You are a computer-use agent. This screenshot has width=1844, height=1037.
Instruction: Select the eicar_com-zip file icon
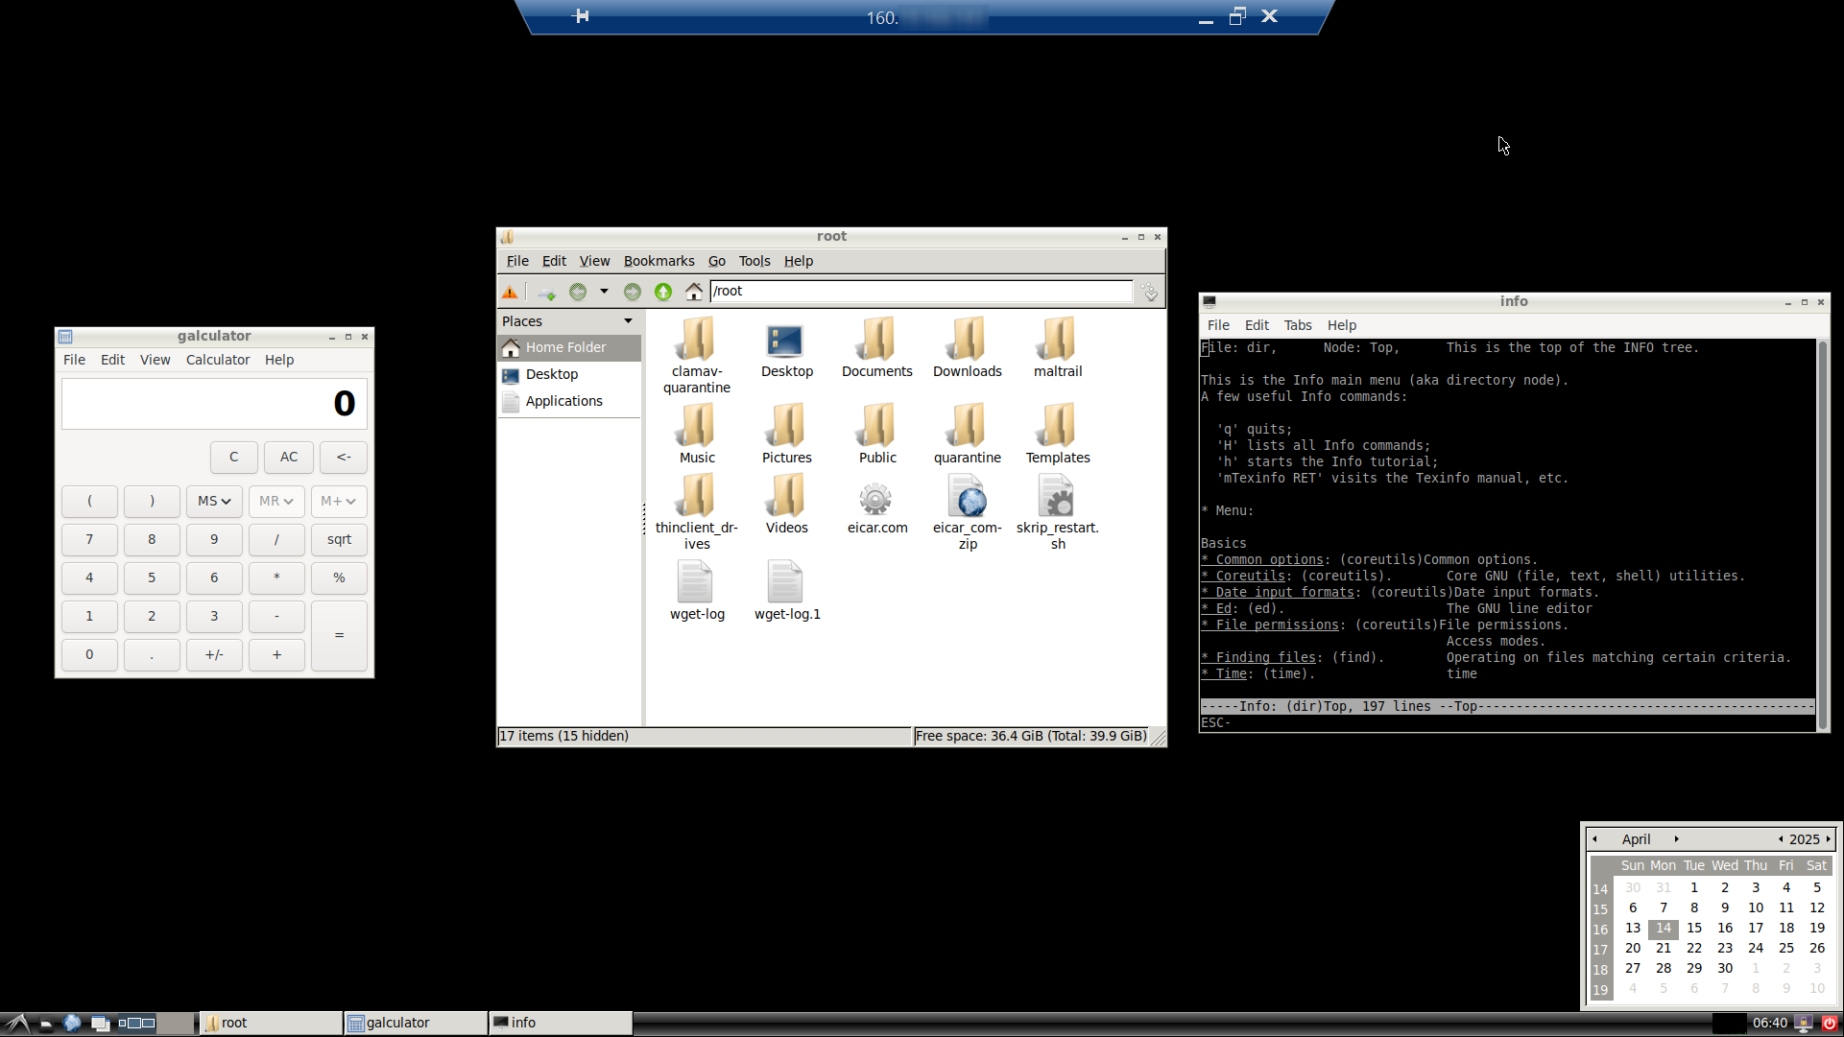[968, 496]
